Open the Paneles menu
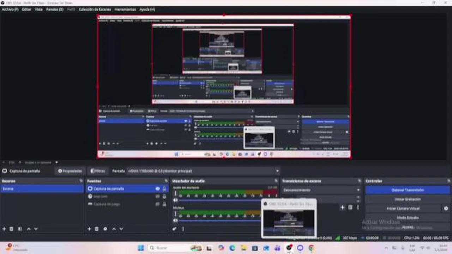The height and width of the screenshot is (254, 452). click(x=55, y=10)
